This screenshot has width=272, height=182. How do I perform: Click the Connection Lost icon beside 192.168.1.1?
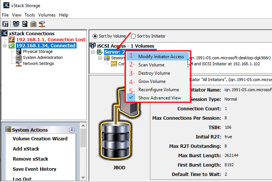click(11, 40)
